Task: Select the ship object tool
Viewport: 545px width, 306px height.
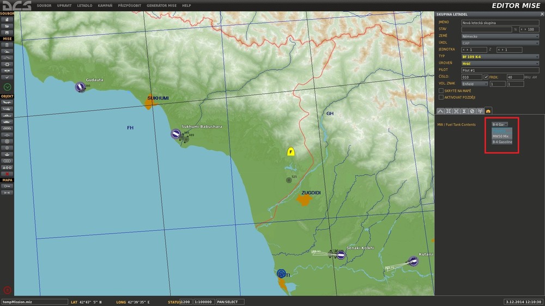Action: click(x=7, y=115)
